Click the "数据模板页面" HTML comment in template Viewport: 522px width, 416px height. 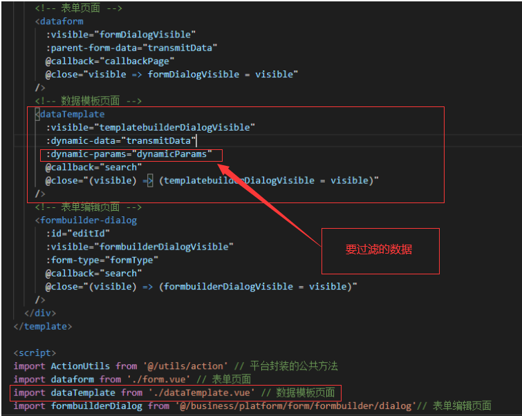tap(88, 101)
